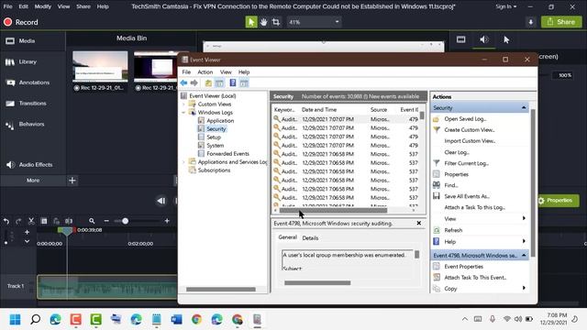Click the Camtasia cursor properties tab icon
The height and width of the screenshot is (330, 587).
506,39
